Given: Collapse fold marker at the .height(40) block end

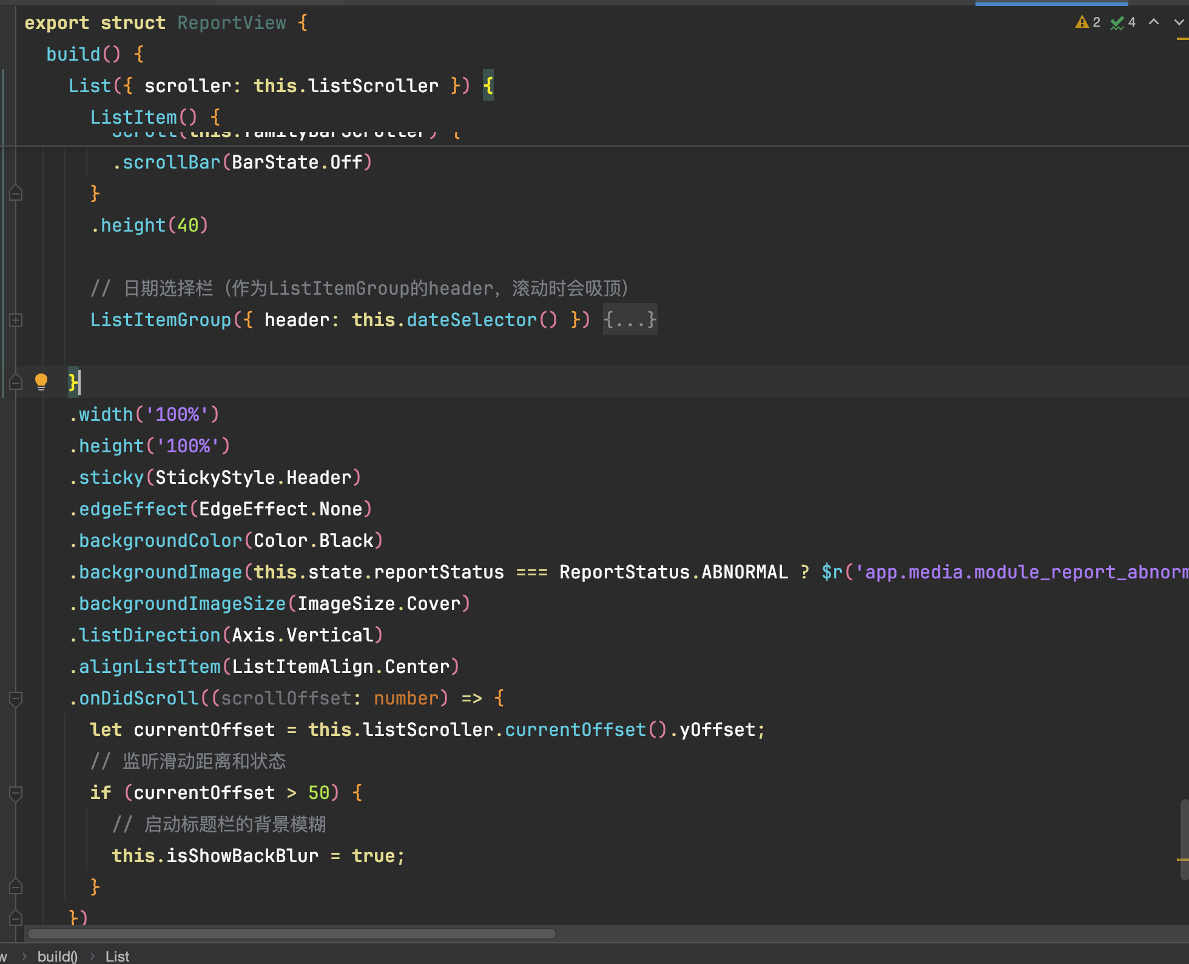Looking at the screenshot, I should [16, 193].
